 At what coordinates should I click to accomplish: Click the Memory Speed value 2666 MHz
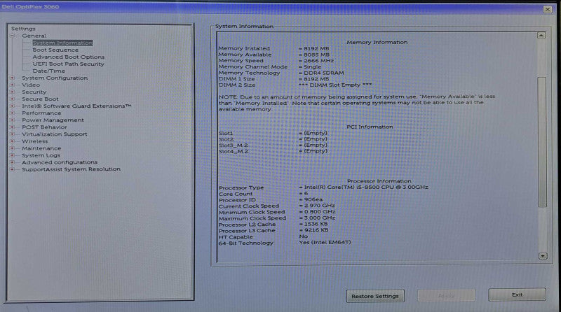(318, 60)
